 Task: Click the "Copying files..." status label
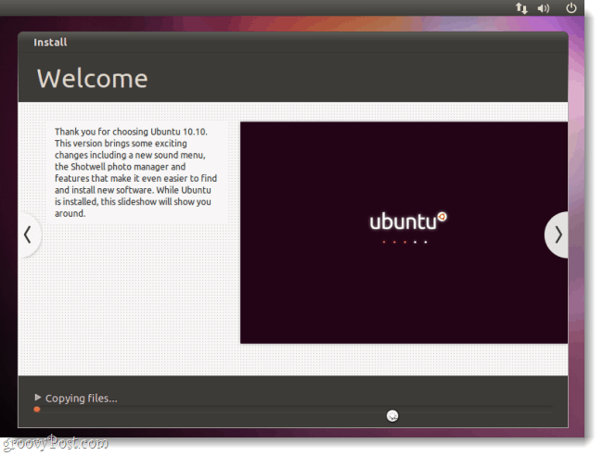81,399
